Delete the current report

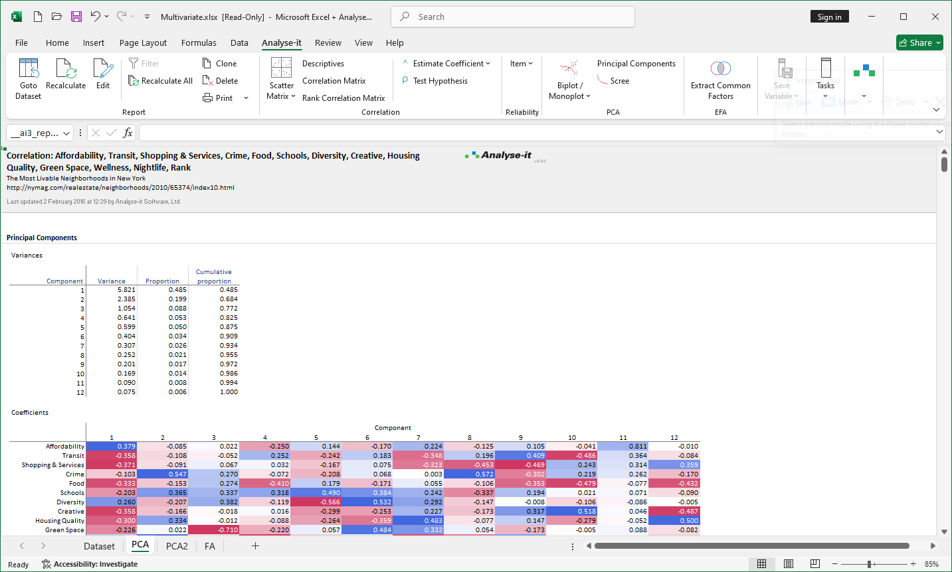pos(221,81)
